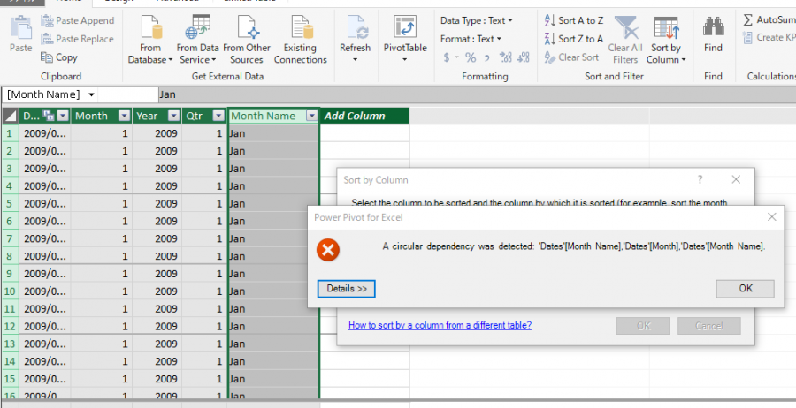The width and height of the screenshot is (796, 408).
Task: Click the select-all corner of the table
Action: click(x=10, y=116)
